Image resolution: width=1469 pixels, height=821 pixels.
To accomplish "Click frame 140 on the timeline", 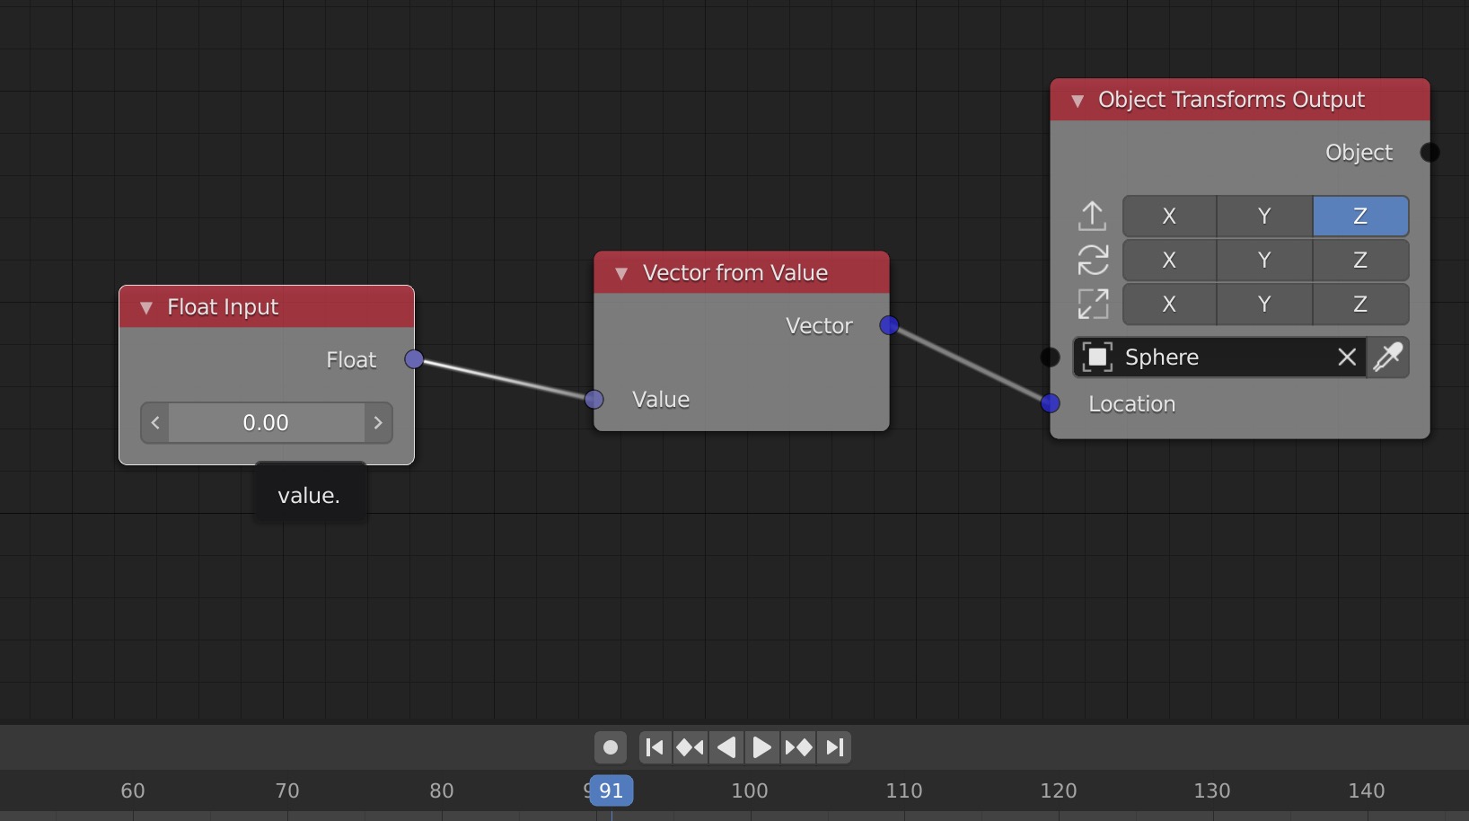I will pyautogui.click(x=1367, y=790).
